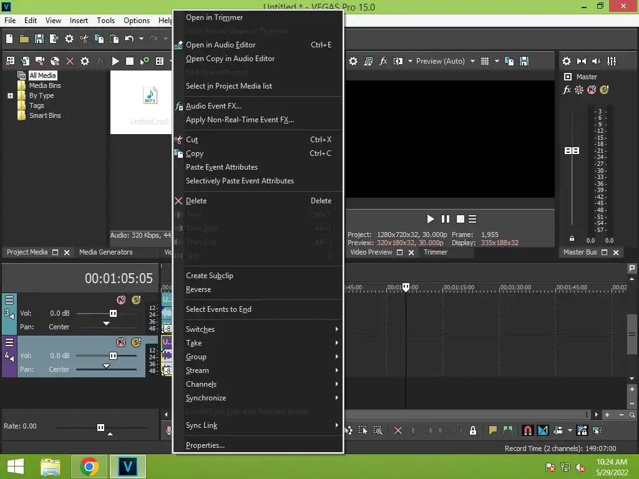Screen dimensions: 639x479
Task: Open Master Bus audio properties gear
Action: (567, 61)
